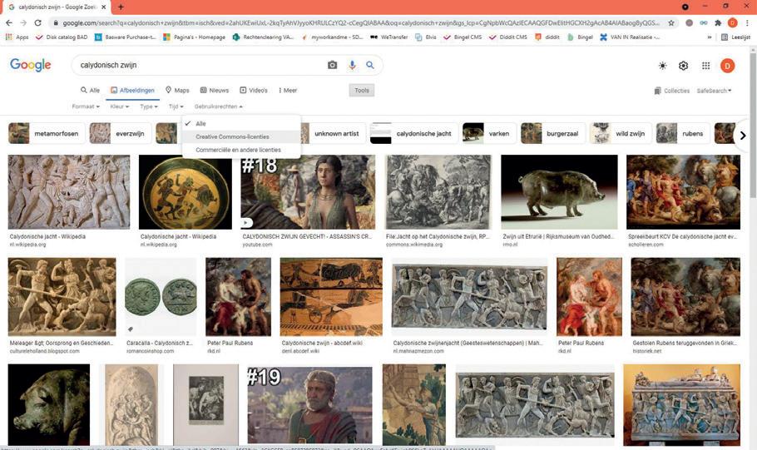The height and width of the screenshot is (450, 757).
Task: Switch to the Maps tab
Action: [177, 91]
